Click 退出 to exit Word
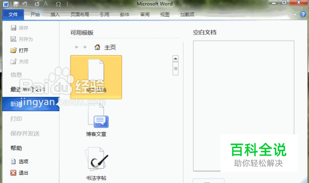The image size is (309, 183). tap(19, 173)
